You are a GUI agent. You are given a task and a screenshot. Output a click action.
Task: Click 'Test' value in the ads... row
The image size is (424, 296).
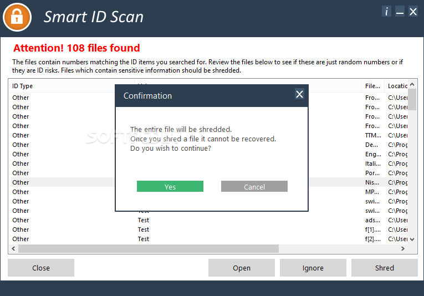click(144, 220)
